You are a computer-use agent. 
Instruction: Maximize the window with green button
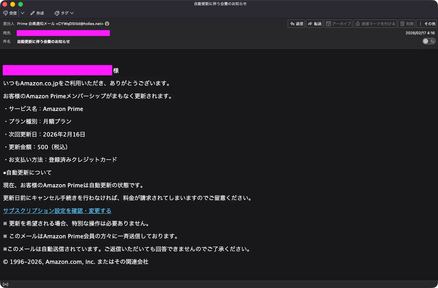21,4
